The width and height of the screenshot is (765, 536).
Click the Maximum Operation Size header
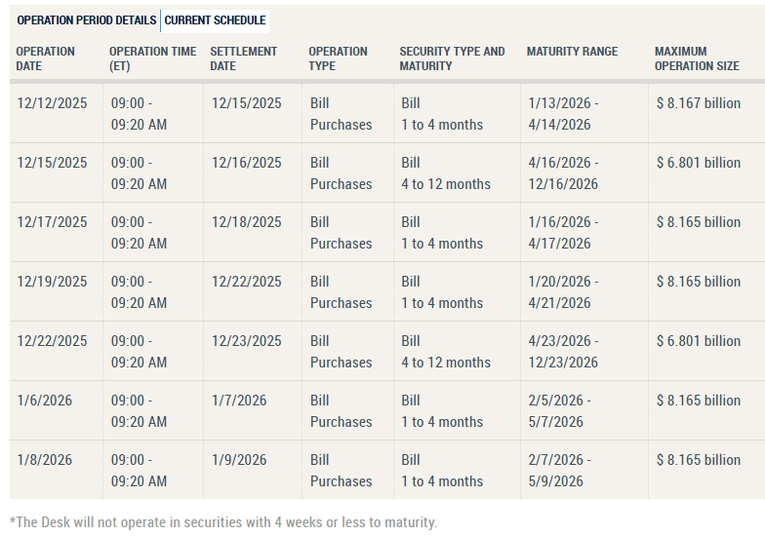click(697, 58)
